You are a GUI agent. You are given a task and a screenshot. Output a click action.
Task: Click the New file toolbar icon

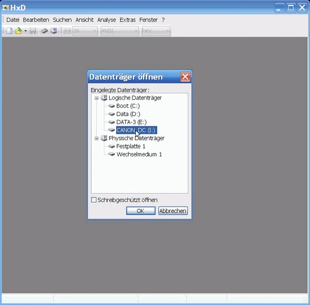10,31
